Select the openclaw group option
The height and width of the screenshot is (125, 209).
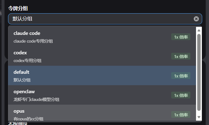point(102,95)
